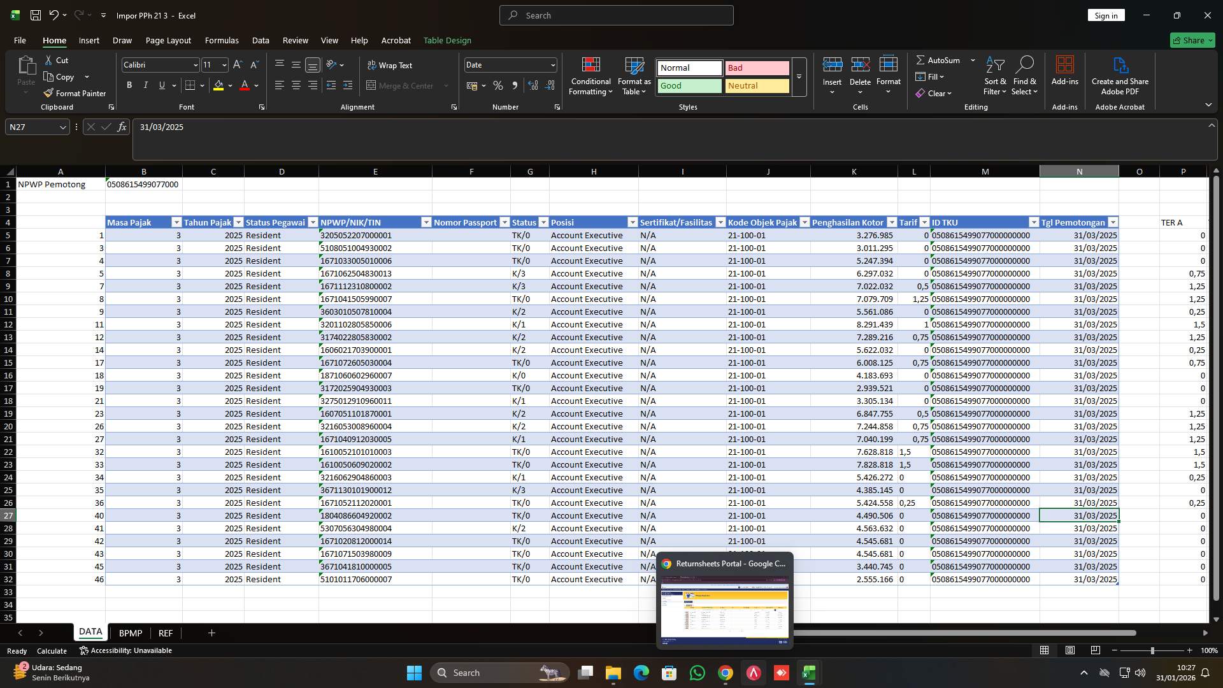Screen dimensions: 1223x688
Task: Click Create and Share Adobe PDF
Action: pos(1120,75)
